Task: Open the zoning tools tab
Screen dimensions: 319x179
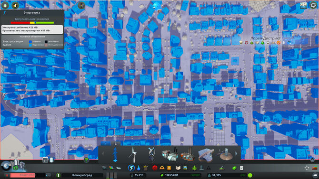Action: tap(111, 168)
